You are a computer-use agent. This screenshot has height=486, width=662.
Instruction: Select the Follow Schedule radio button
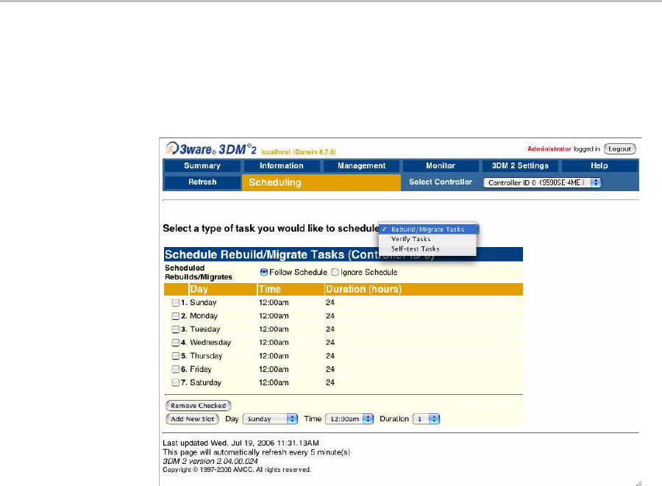(x=264, y=272)
